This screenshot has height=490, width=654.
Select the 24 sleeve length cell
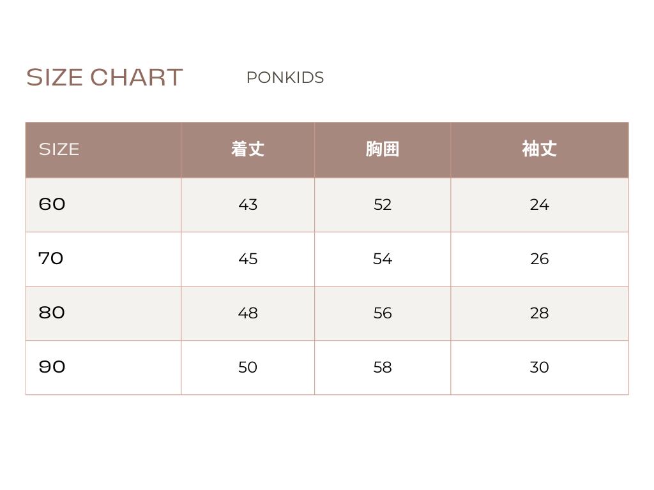pyautogui.click(x=539, y=205)
